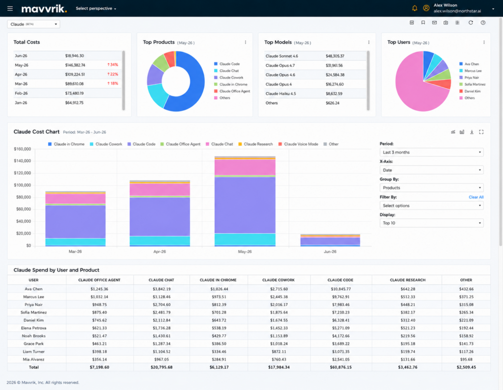
Task: Click the mavvrik logo
Action: (x=44, y=9)
